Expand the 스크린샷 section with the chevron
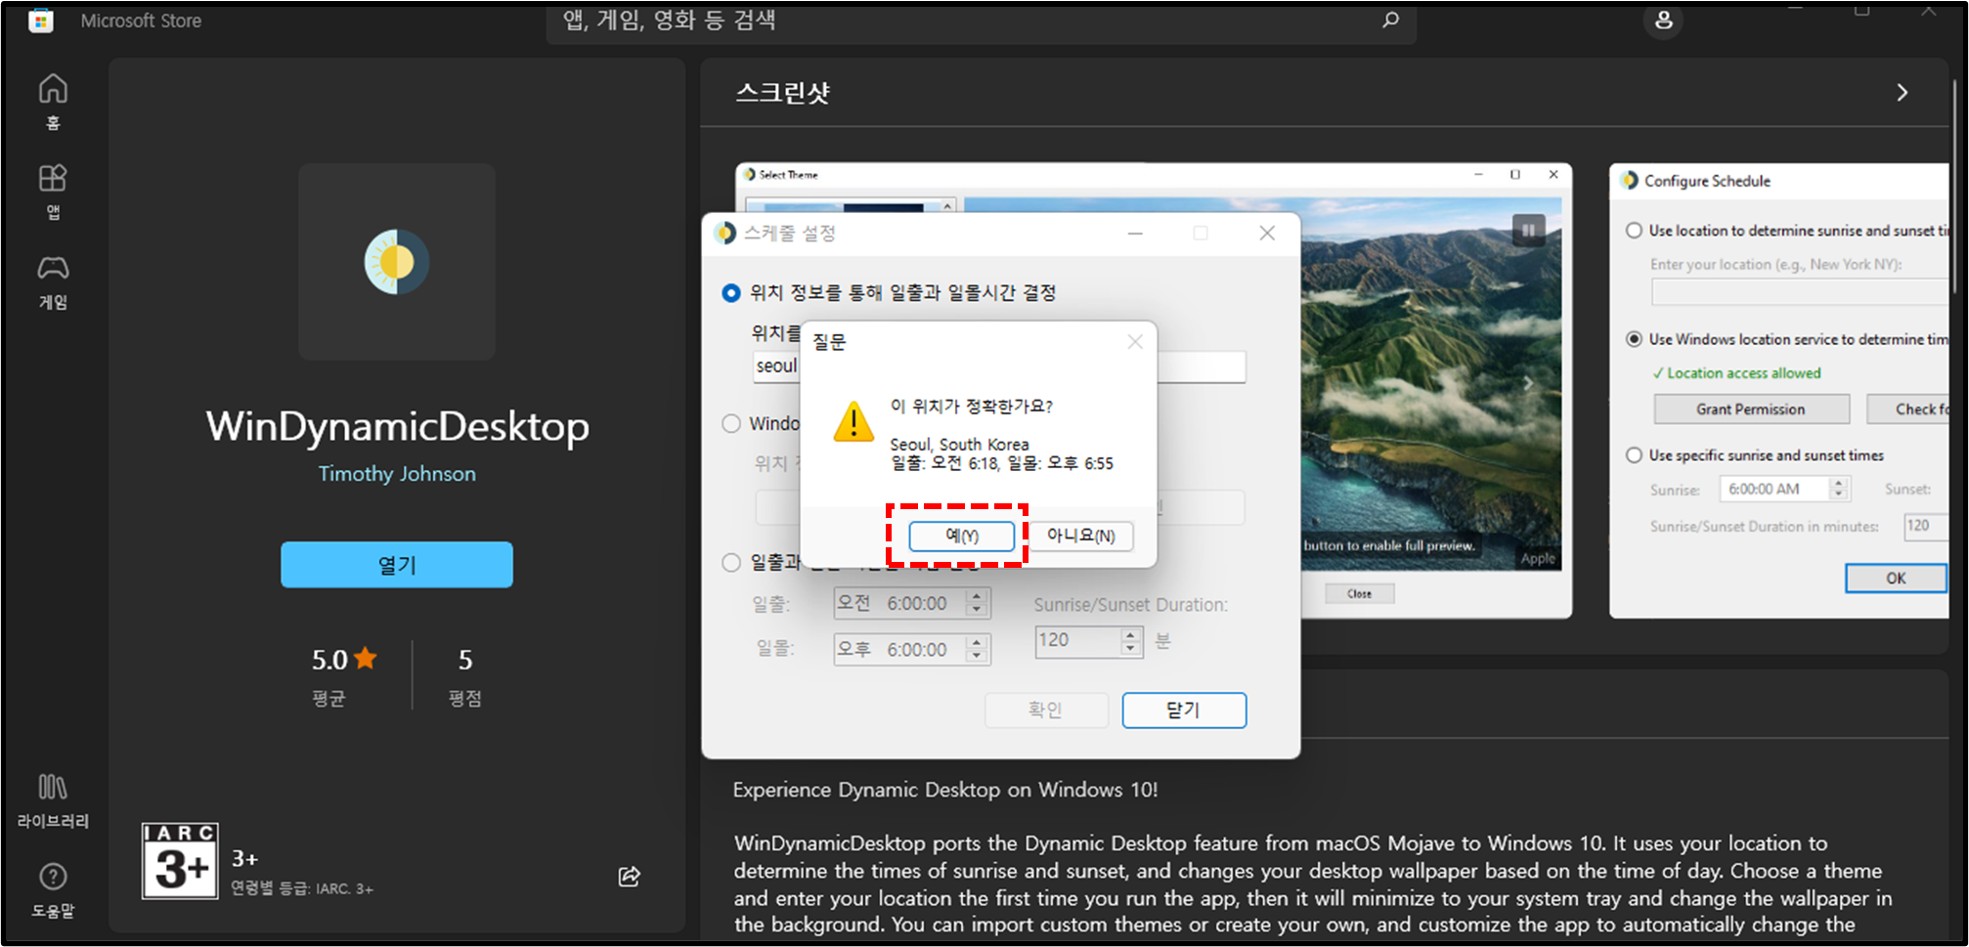Screen dimensions: 1969x947 (1902, 92)
